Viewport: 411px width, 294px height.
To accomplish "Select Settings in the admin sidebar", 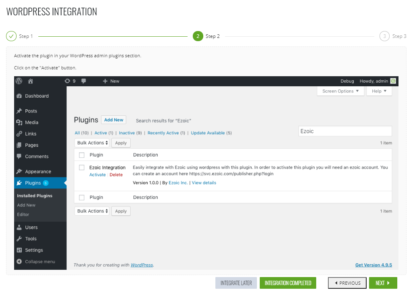I will coord(34,250).
